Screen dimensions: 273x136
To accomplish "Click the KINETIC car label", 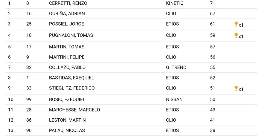I will click(175, 3).
